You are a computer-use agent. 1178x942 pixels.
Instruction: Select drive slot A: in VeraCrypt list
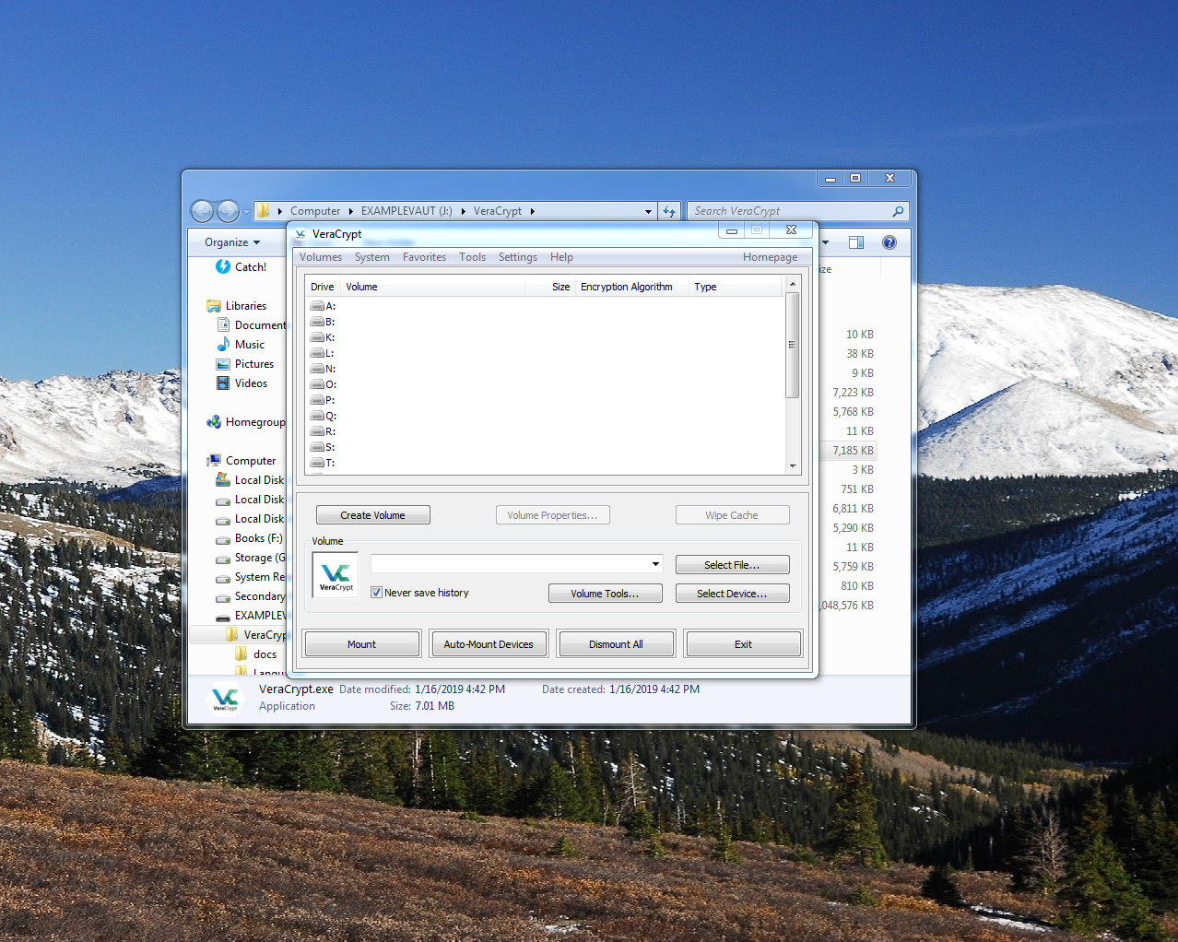coord(324,306)
